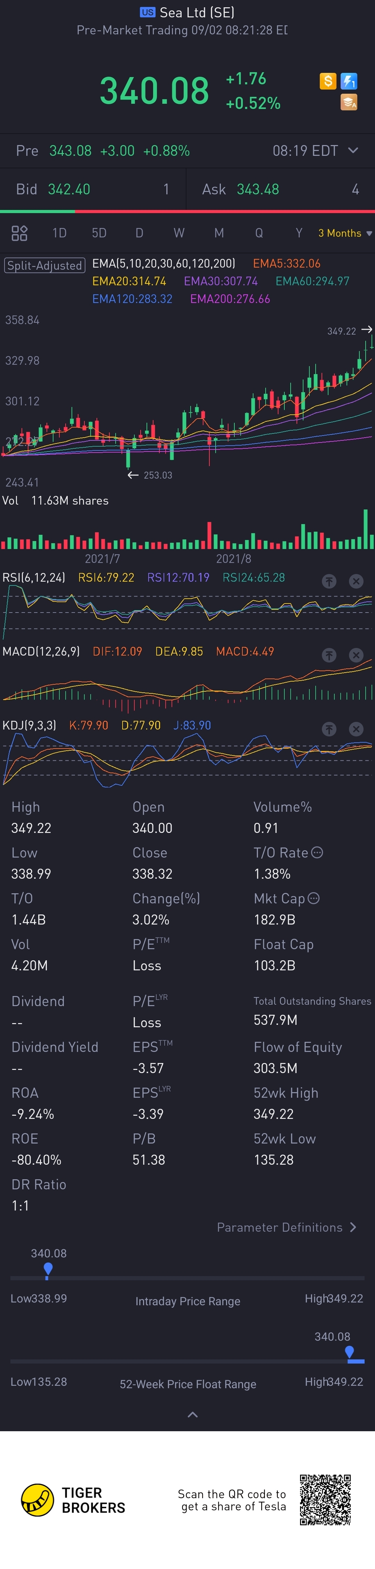Screen dimensions: 375x1569
Task: Select the Y yearly chart tab
Action: 299,233
